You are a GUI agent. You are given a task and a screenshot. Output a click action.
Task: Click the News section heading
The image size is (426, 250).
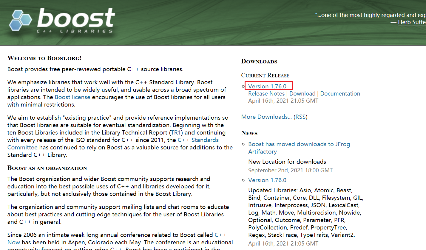pyautogui.click(x=249, y=133)
